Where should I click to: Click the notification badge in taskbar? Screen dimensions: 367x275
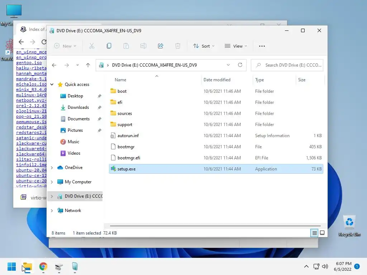click(x=357, y=266)
